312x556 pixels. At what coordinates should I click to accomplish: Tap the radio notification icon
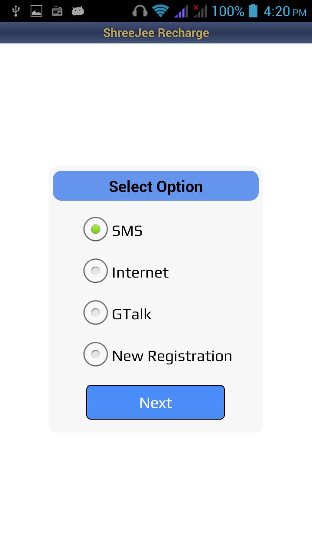(x=57, y=11)
